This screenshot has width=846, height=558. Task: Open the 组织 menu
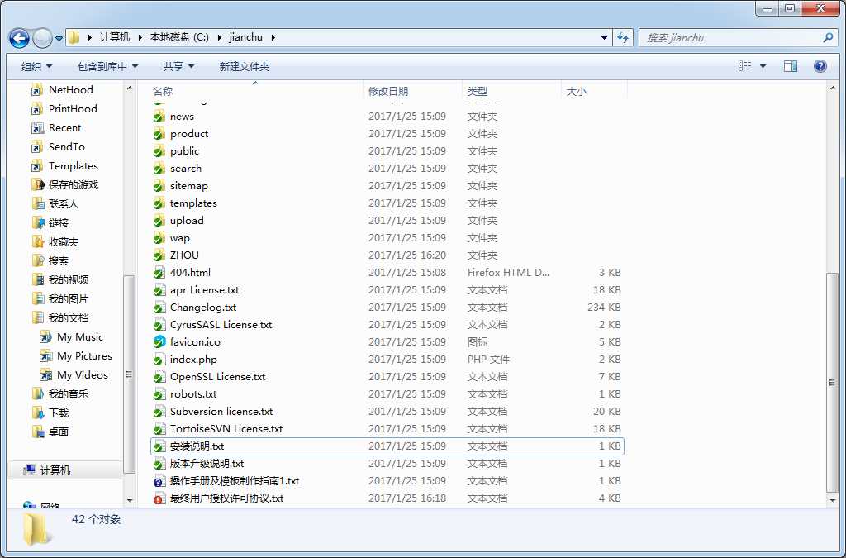(36, 66)
